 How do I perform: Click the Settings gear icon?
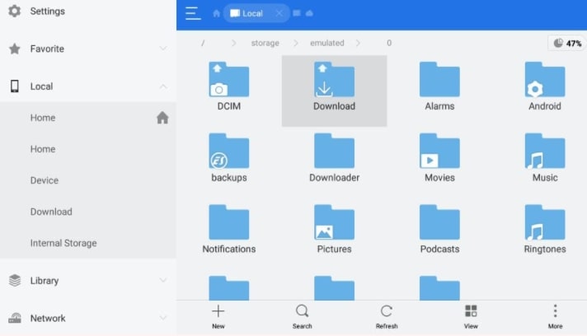(14, 12)
